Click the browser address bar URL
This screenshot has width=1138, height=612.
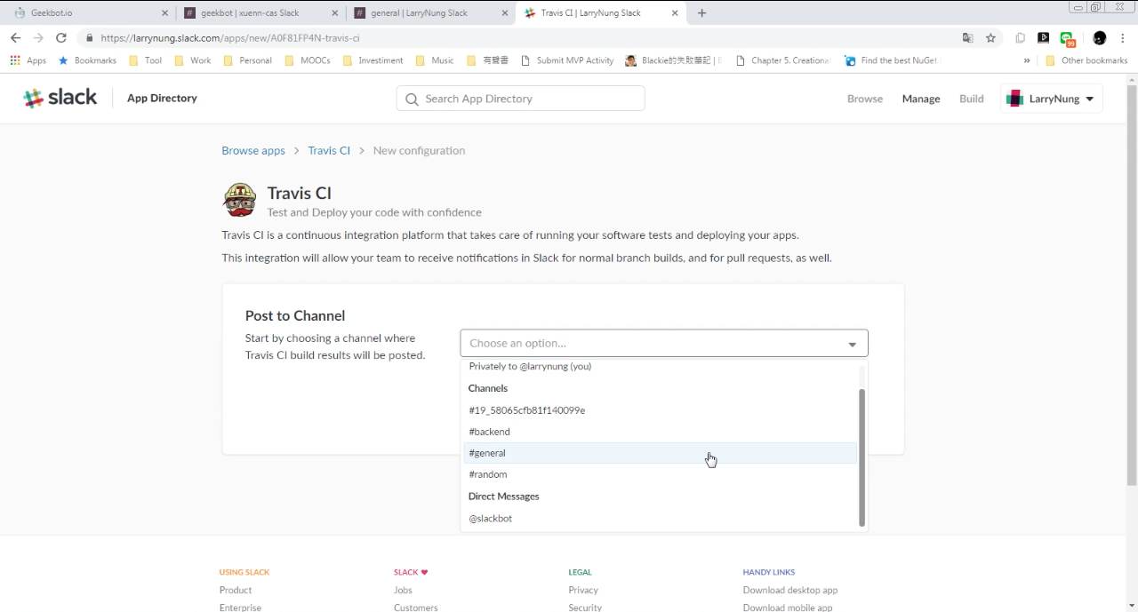pyautogui.click(x=229, y=38)
